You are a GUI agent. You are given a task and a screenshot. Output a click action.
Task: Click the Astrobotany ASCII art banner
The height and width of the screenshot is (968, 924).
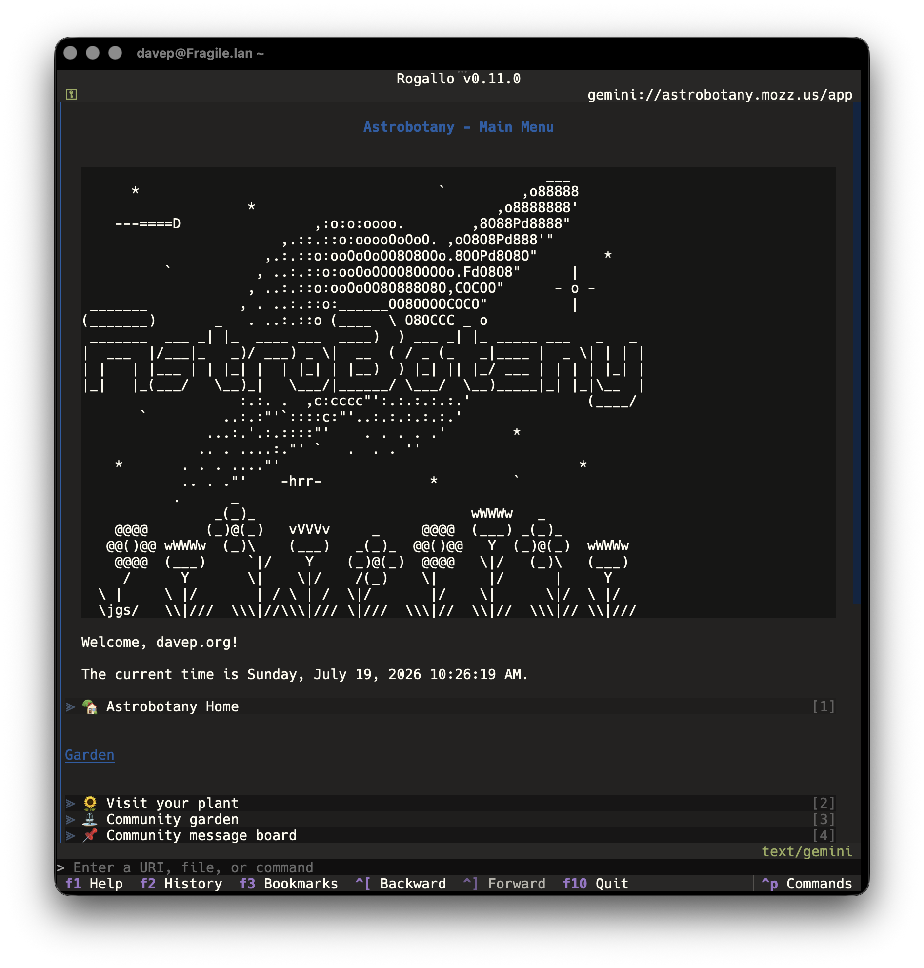pyautogui.click(x=459, y=392)
